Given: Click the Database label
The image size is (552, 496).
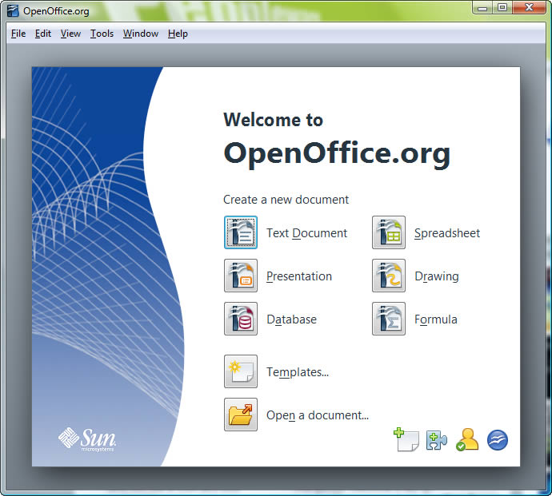Looking at the screenshot, I should (291, 319).
